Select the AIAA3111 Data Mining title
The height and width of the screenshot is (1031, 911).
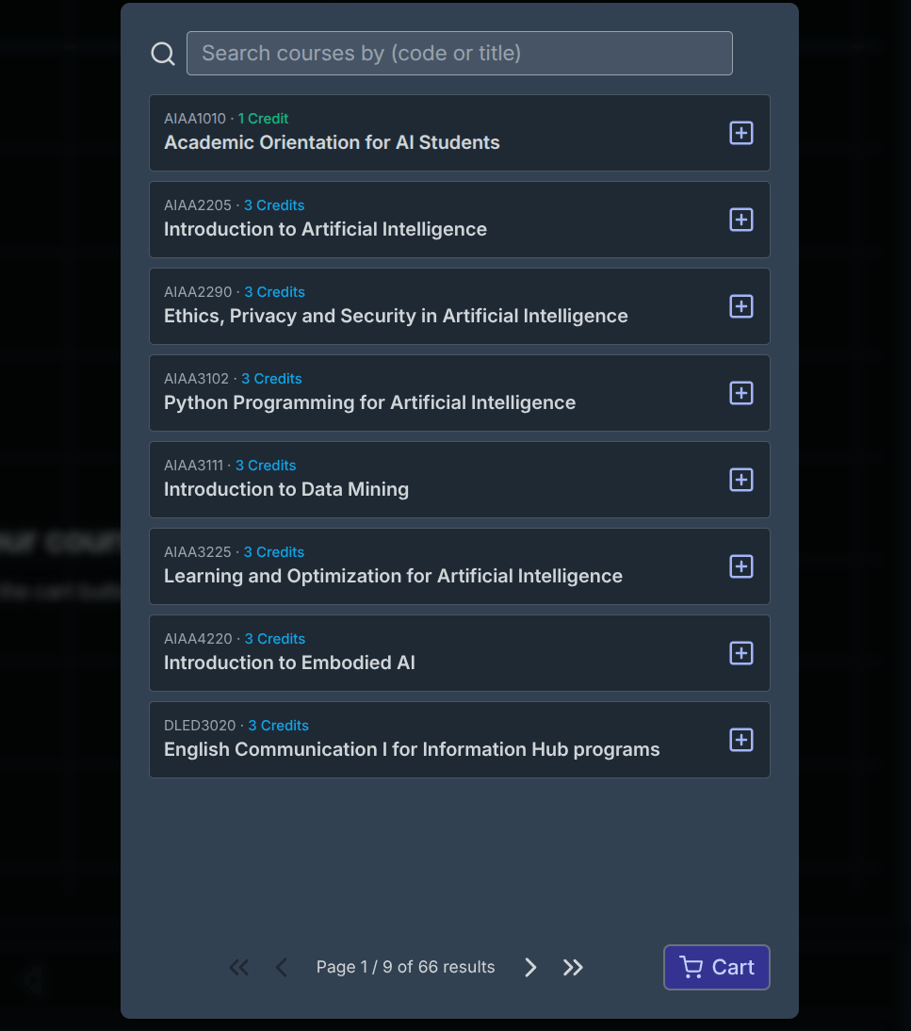tap(286, 489)
